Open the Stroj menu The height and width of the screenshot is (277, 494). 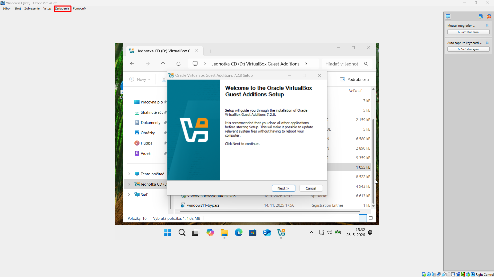point(18,8)
